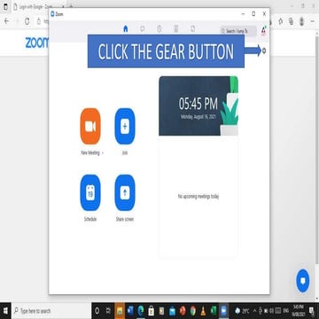Click the Join meeting button
319x319 pixels.
click(125, 127)
